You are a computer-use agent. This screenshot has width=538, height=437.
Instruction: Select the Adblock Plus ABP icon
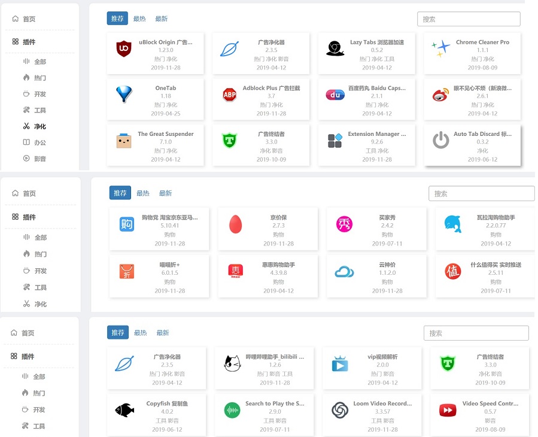click(229, 94)
